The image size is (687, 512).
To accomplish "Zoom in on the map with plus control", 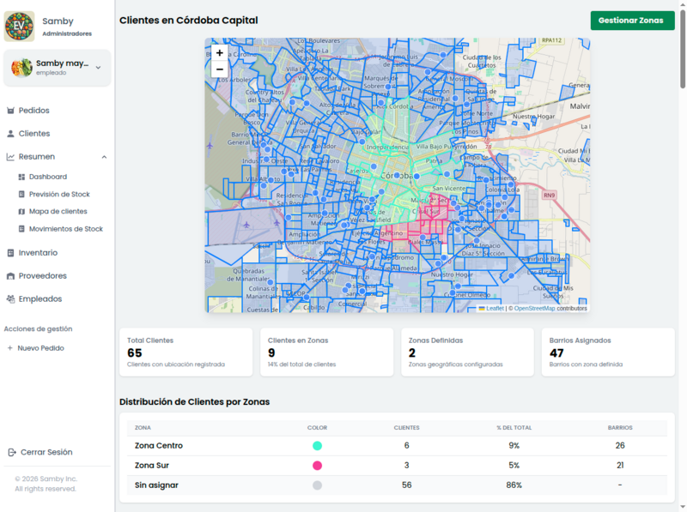I will point(219,53).
